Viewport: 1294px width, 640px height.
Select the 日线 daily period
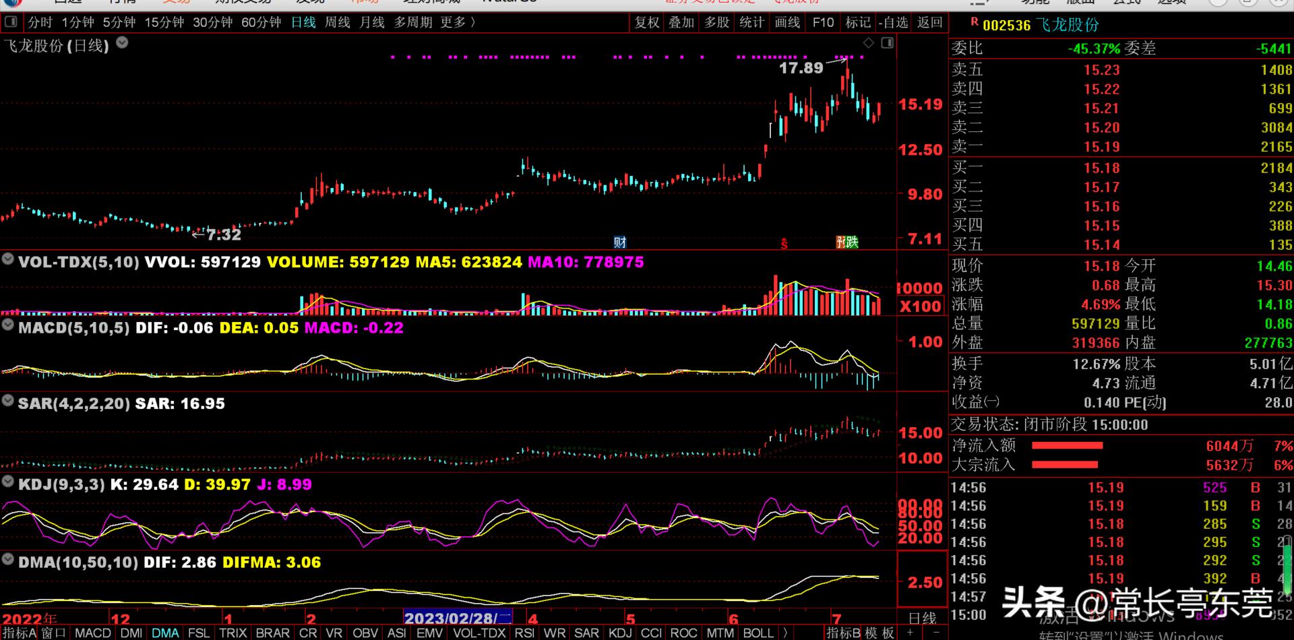(303, 22)
